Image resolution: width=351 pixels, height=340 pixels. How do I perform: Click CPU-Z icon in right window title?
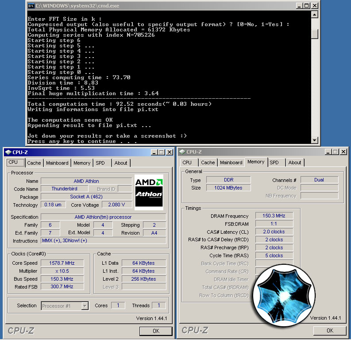(x=182, y=152)
